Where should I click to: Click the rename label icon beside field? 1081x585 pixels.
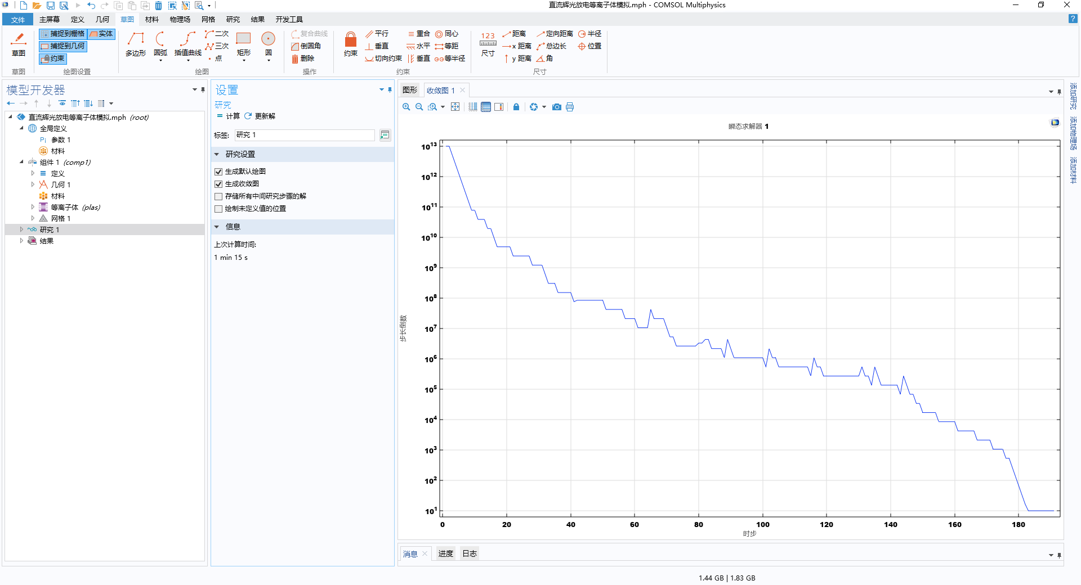385,135
